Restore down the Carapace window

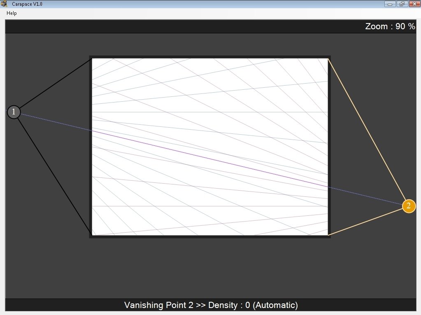[x=402, y=4]
